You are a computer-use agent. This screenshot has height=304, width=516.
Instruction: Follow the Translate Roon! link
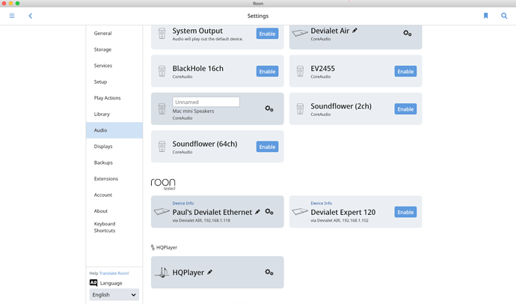coord(114,273)
